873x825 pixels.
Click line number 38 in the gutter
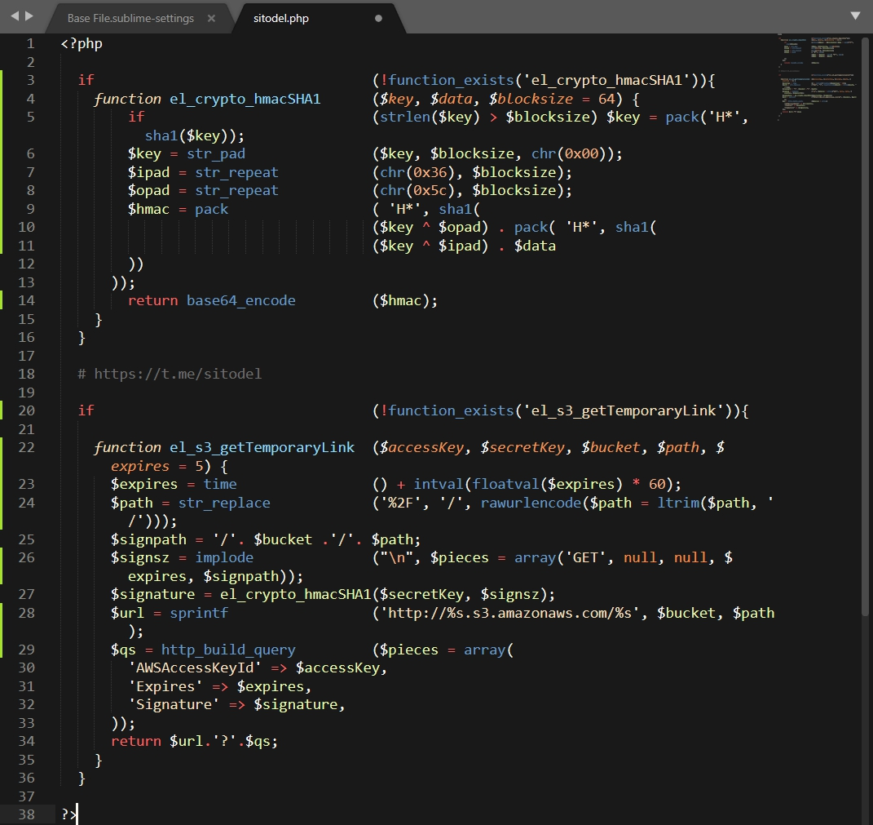click(26, 814)
